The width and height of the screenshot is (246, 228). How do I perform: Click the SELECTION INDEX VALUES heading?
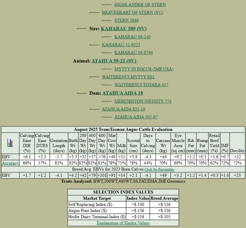pyautogui.click(x=123, y=192)
